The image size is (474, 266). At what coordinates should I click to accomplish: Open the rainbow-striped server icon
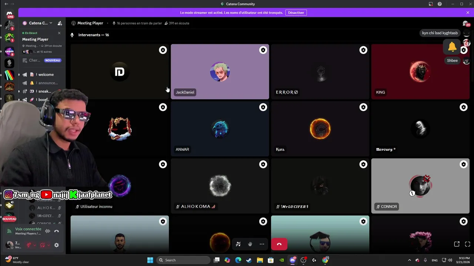pos(9,75)
